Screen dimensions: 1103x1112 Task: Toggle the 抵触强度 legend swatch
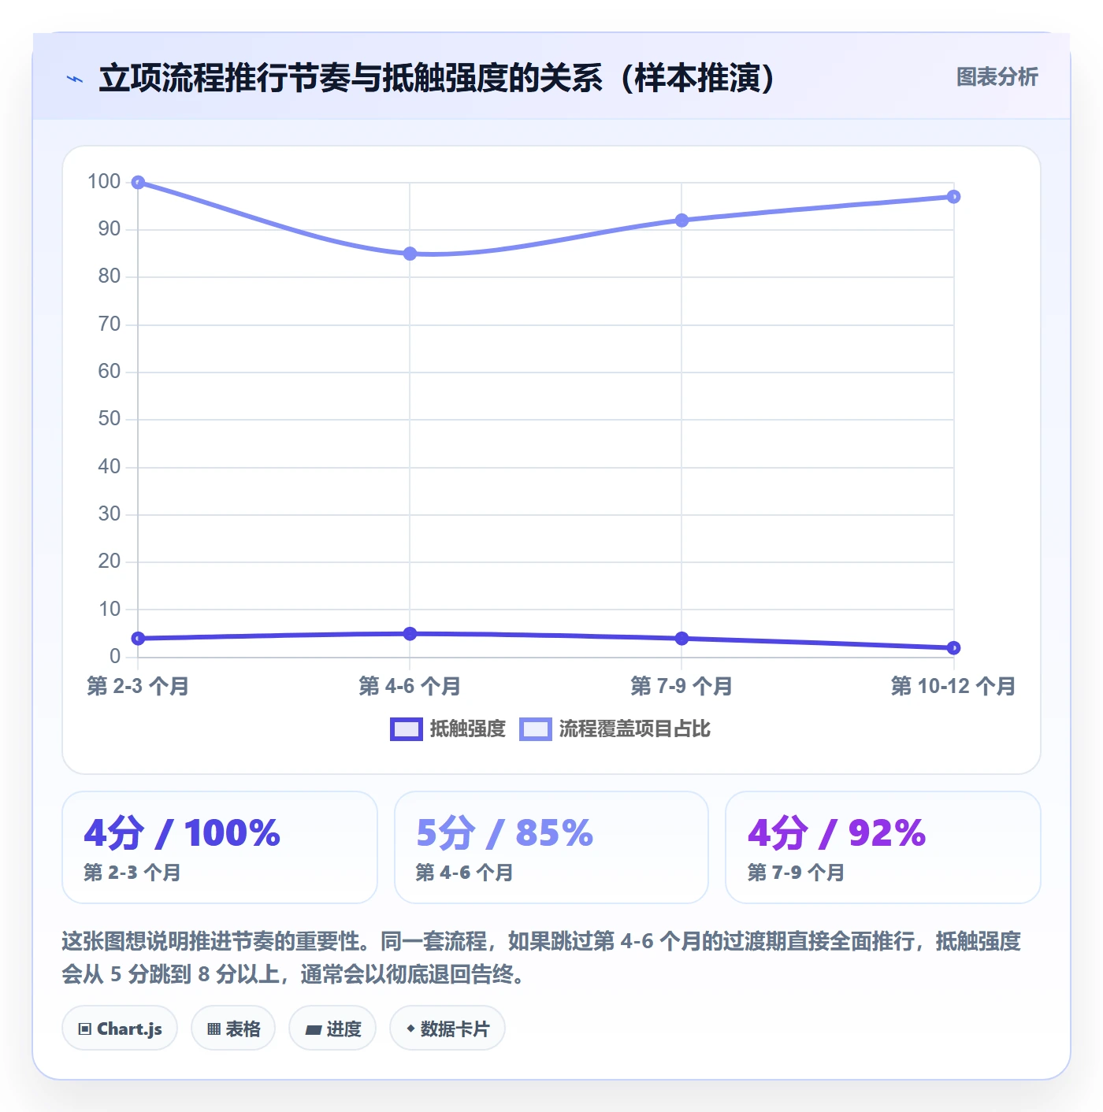coord(407,729)
